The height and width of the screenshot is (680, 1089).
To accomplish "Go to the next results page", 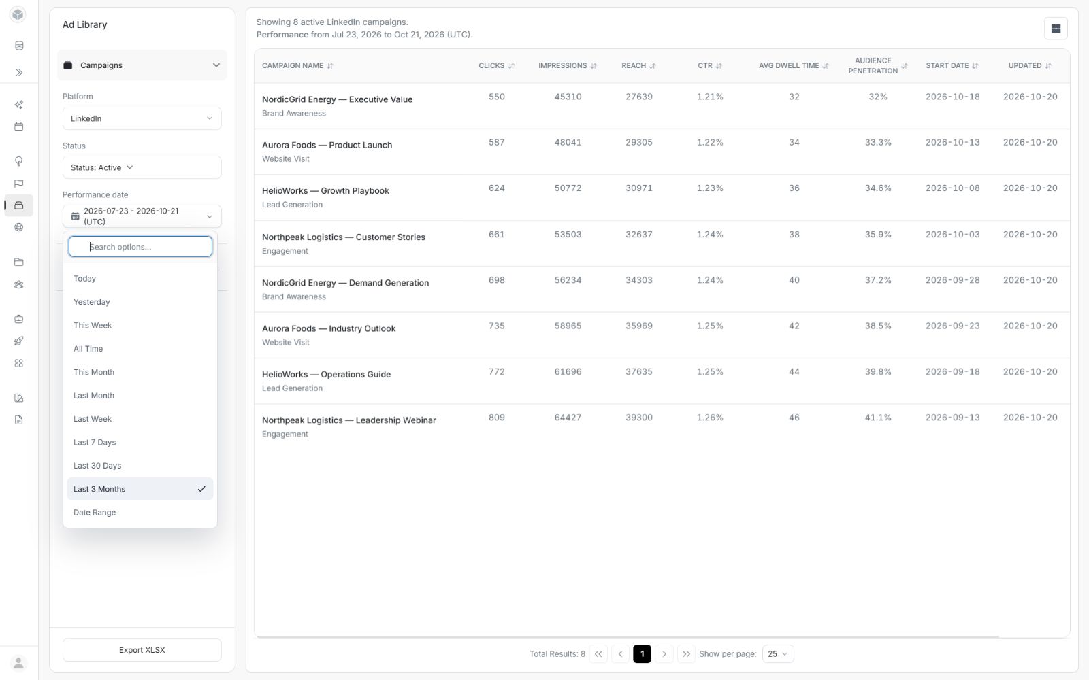I will point(664,654).
